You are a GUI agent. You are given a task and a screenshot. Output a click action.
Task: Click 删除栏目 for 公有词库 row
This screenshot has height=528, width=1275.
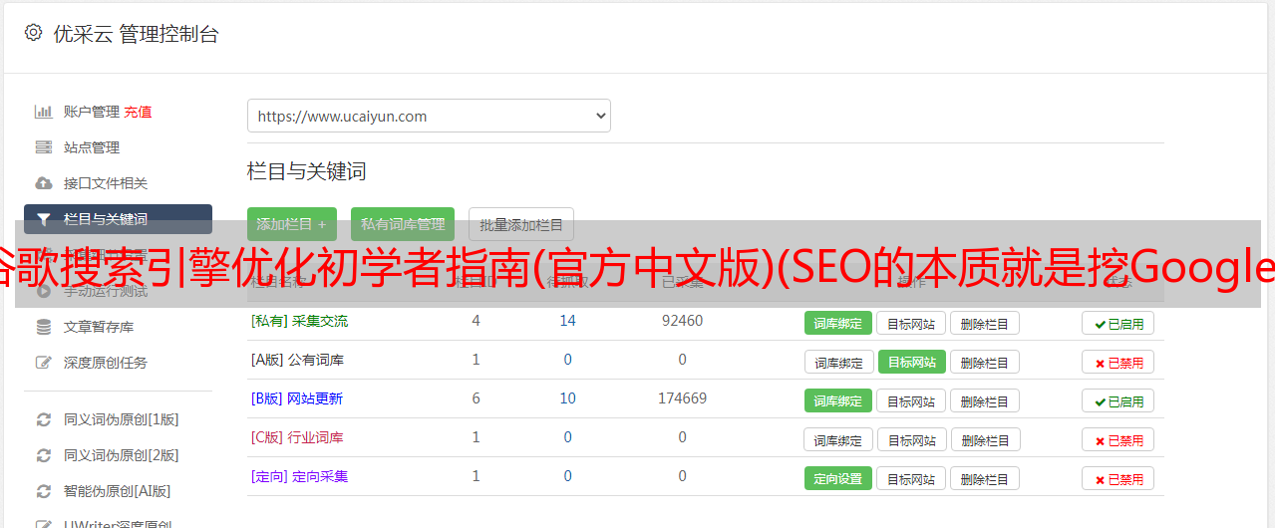coord(984,362)
